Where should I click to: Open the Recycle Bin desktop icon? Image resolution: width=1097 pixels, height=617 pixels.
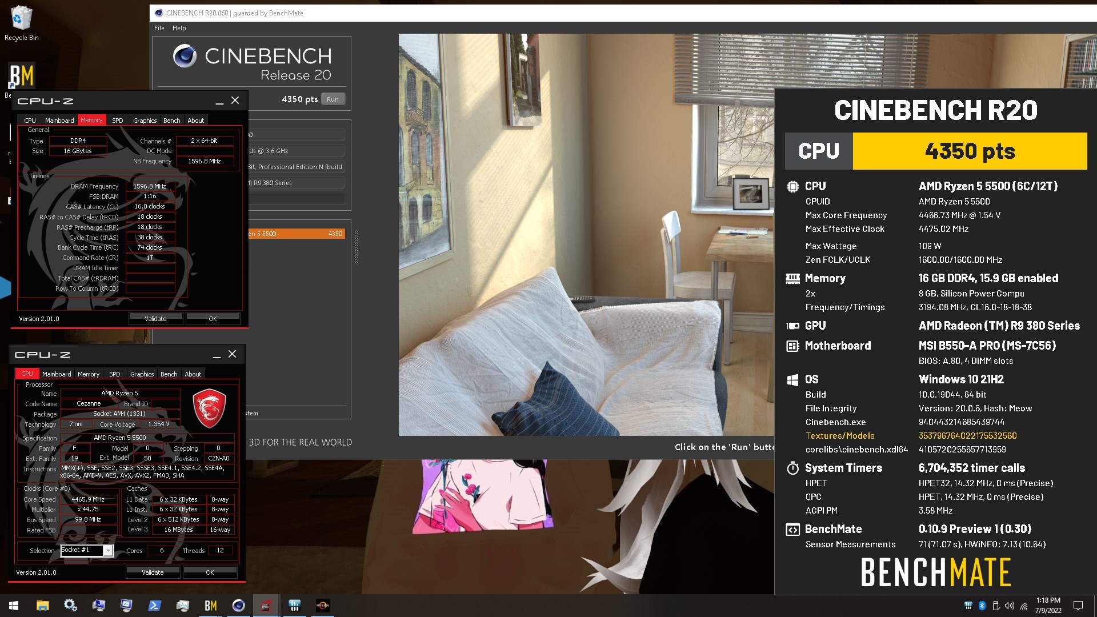click(21, 23)
